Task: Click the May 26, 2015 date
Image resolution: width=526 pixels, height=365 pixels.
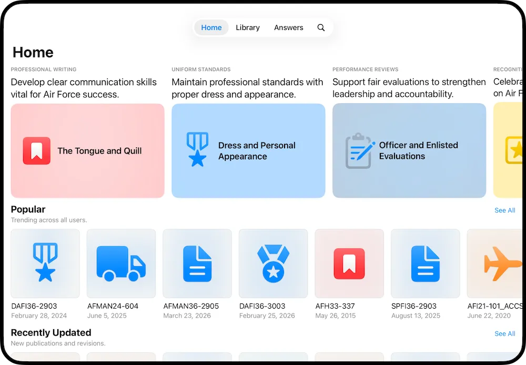Action: (x=336, y=316)
